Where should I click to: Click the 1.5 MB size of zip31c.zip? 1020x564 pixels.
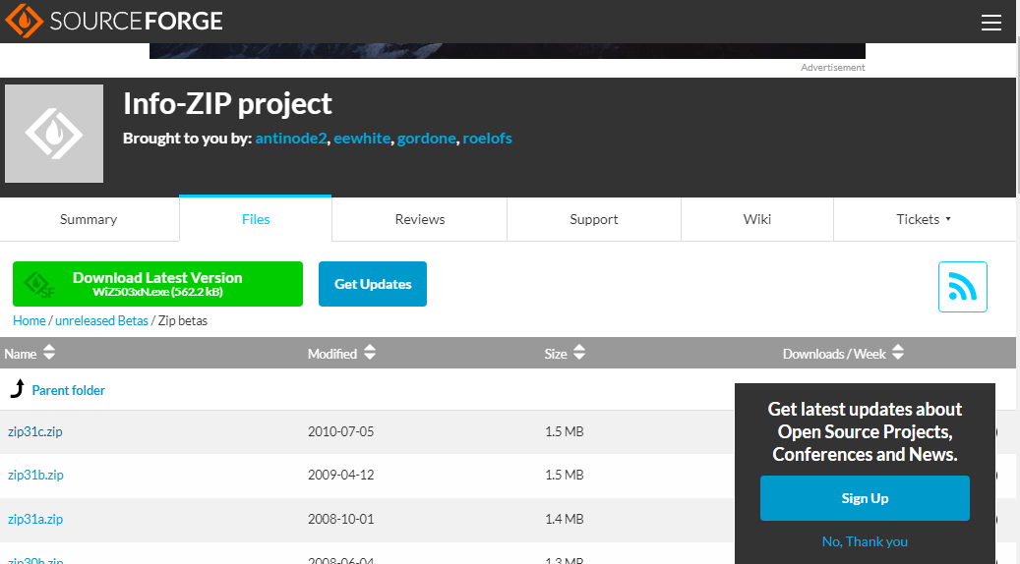coord(564,431)
